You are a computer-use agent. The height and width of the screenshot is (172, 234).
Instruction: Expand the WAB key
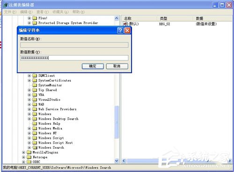(29, 104)
